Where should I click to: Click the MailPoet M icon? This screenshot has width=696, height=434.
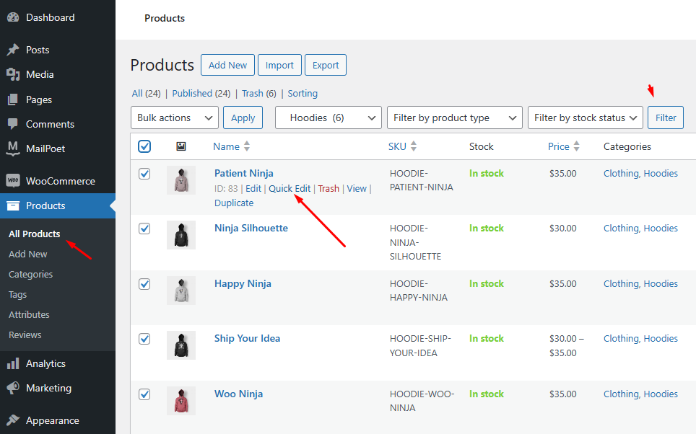pyautogui.click(x=13, y=149)
